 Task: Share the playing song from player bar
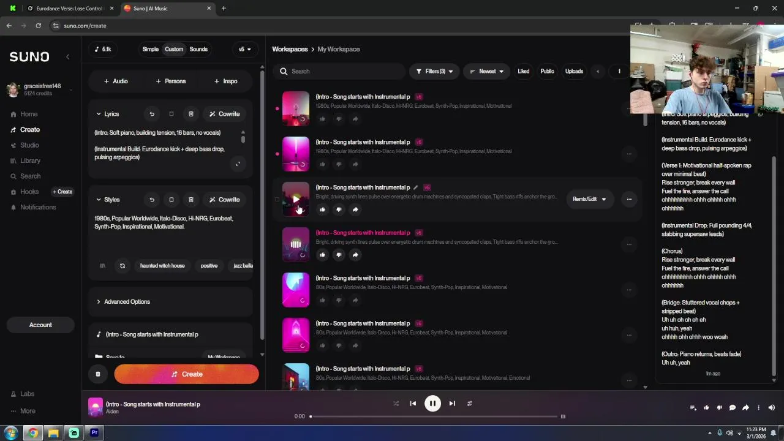tap(745, 408)
